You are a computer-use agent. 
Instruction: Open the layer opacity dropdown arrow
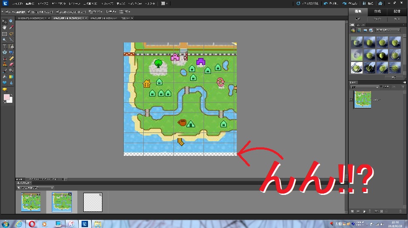click(x=403, y=87)
